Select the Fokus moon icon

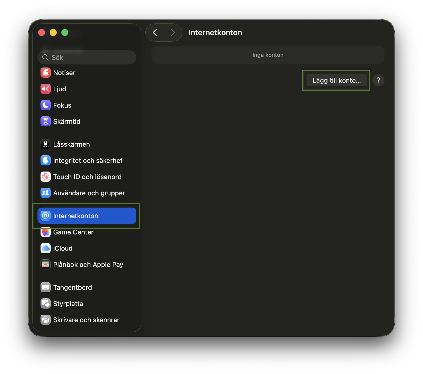pos(46,105)
